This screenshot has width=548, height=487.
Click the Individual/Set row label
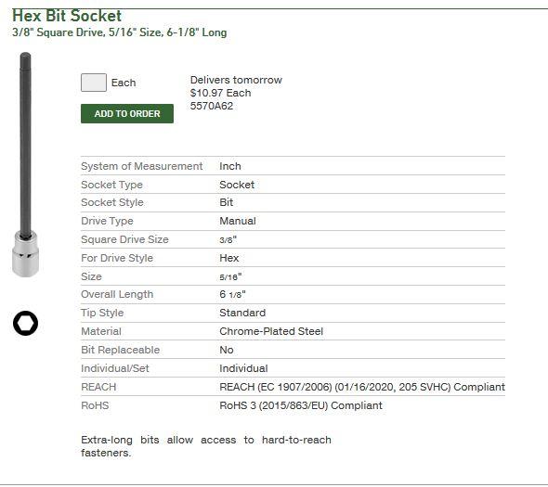click(115, 368)
